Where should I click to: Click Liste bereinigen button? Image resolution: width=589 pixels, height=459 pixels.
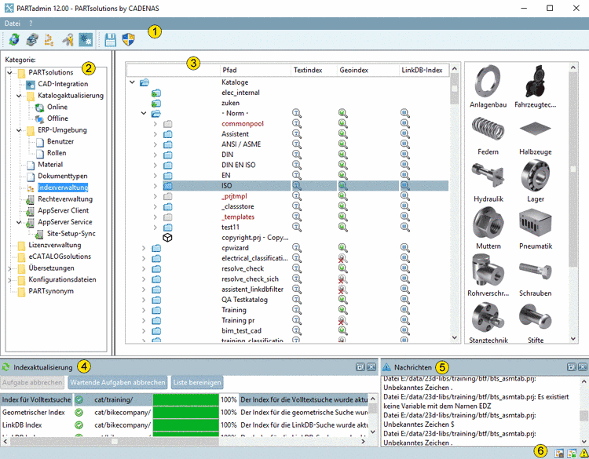[197, 383]
